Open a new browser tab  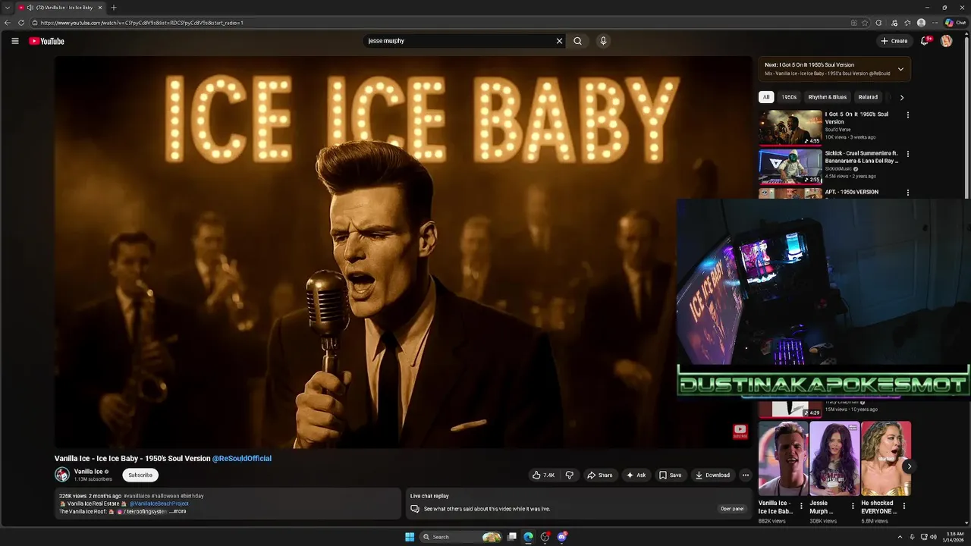pos(114,8)
